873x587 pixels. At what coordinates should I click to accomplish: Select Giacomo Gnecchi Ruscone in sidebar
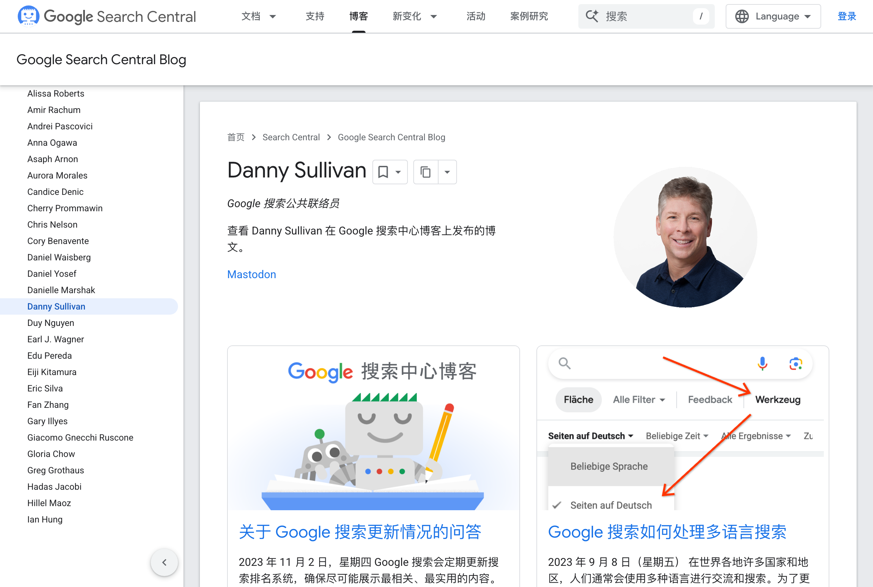(80, 438)
